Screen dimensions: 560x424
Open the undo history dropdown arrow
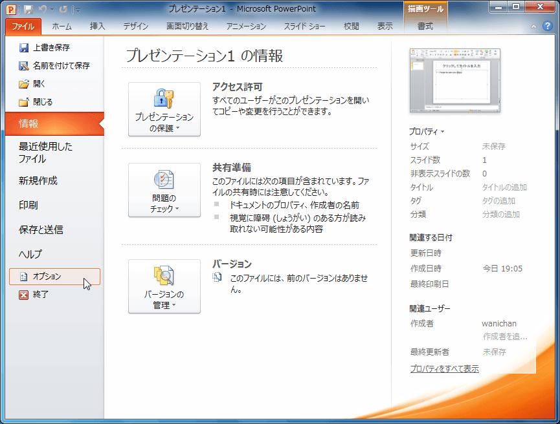(52, 10)
